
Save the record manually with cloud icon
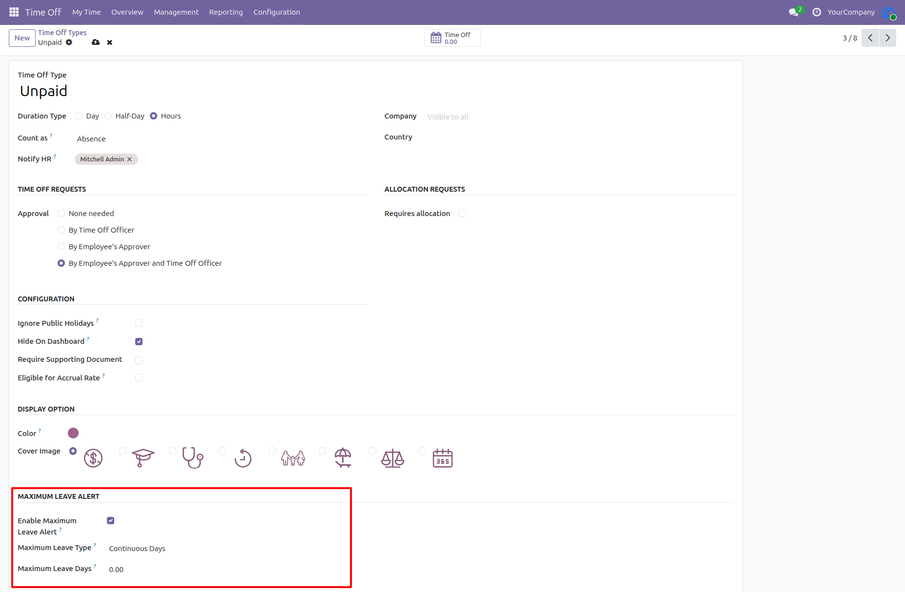pyautogui.click(x=96, y=42)
